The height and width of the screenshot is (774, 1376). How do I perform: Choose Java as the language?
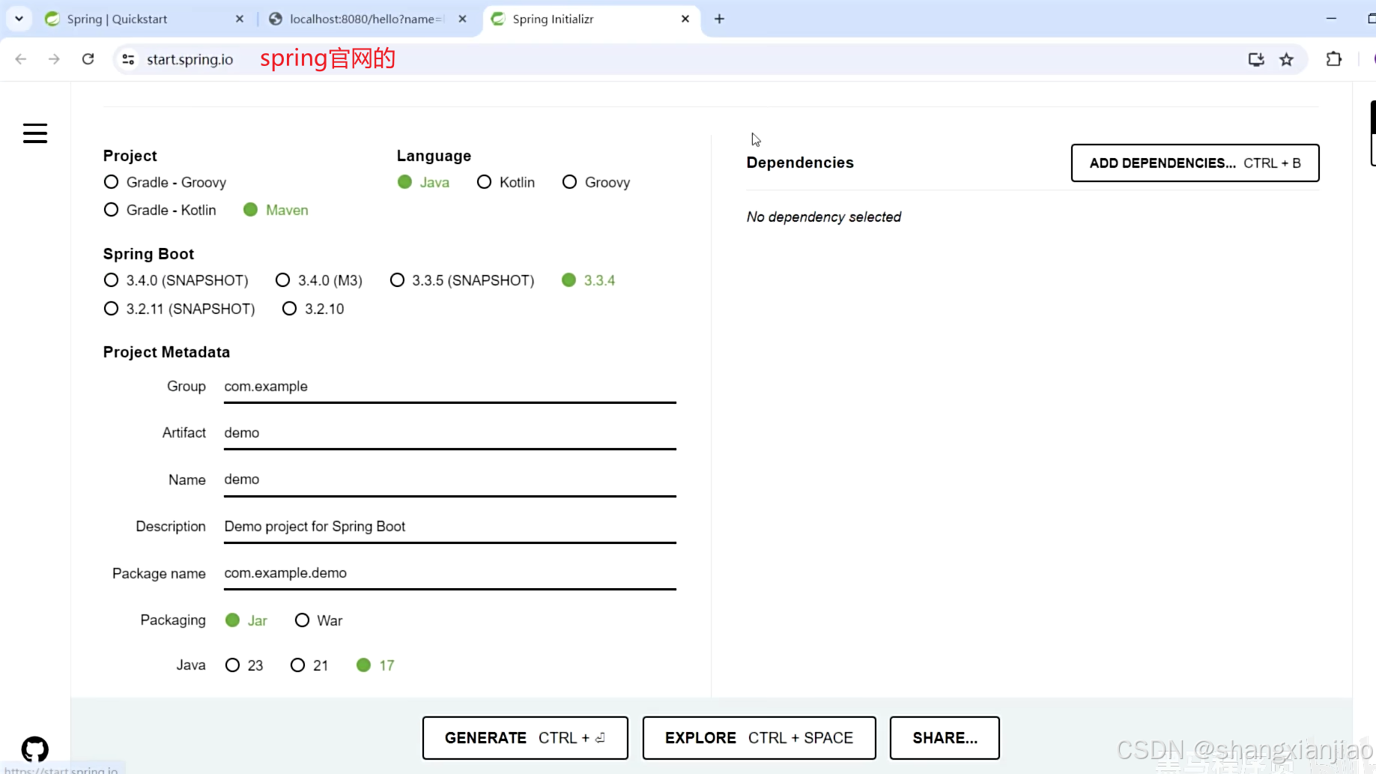(423, 182)
